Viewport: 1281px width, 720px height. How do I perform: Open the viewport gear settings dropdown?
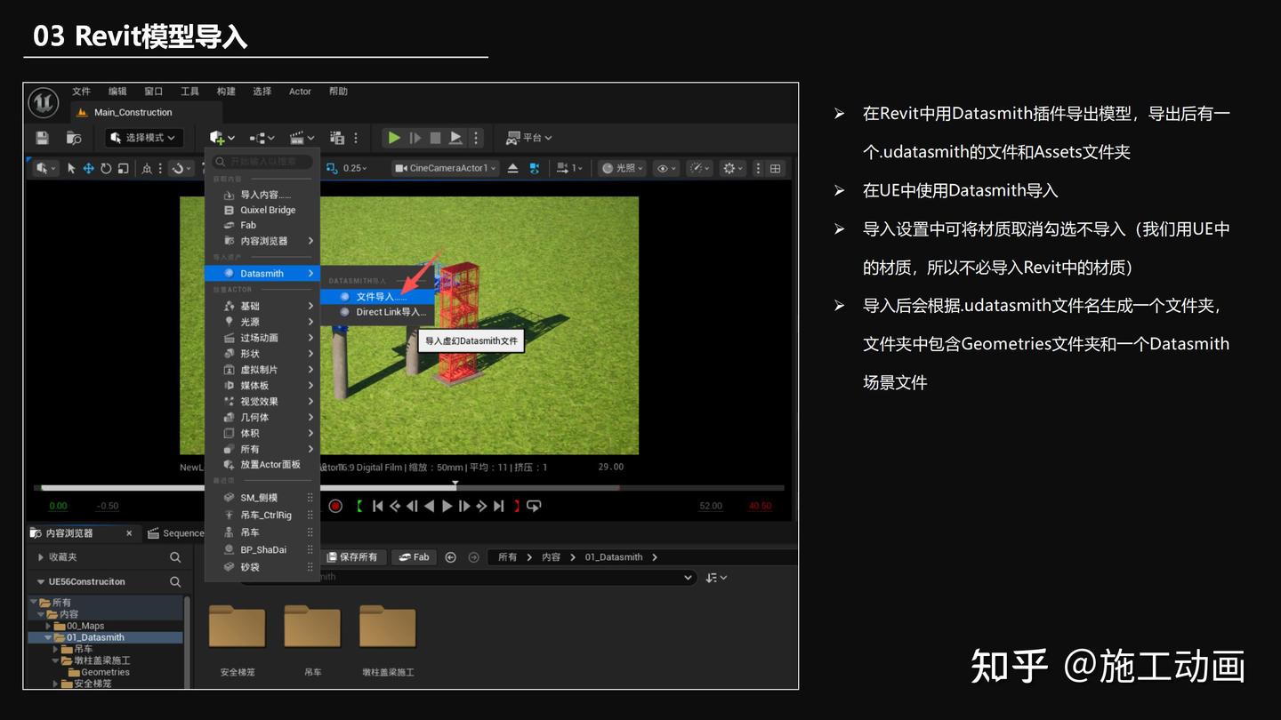pos(734,168)
